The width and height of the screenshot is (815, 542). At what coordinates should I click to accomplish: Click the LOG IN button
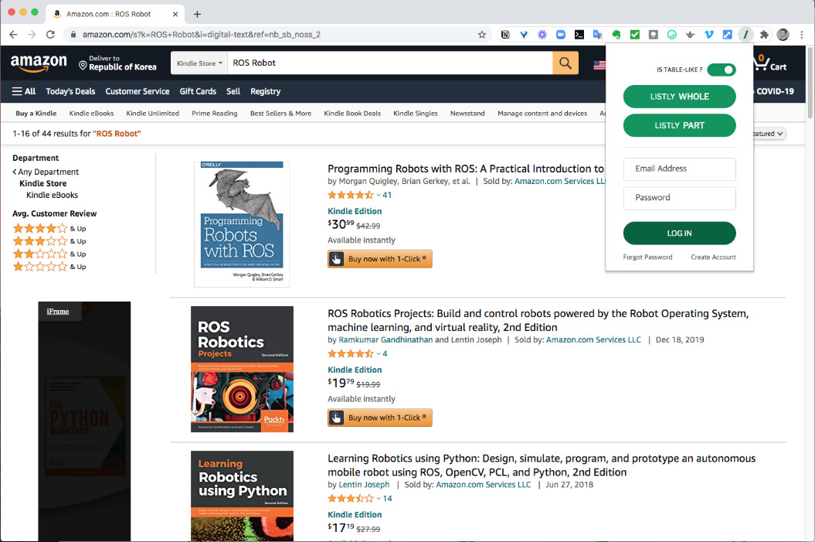coord(679,233)
